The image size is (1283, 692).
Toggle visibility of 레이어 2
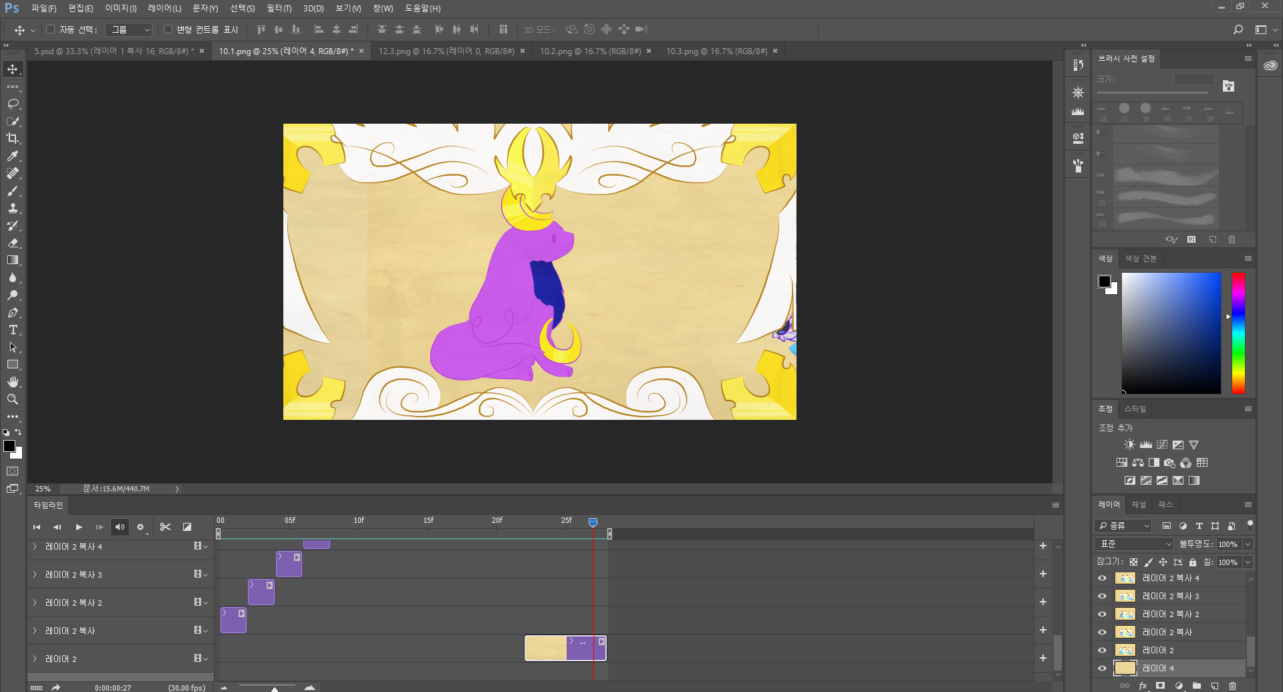(1102, 651)
